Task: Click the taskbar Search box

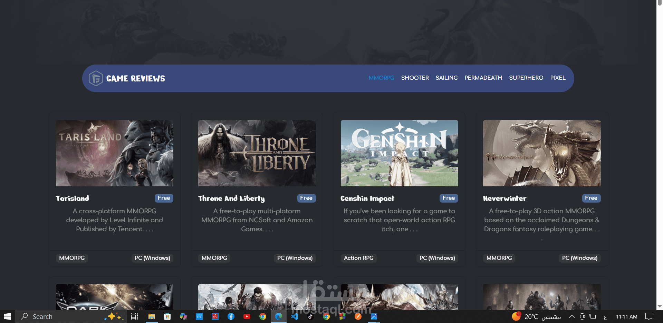Action: (x=71, y=316)
